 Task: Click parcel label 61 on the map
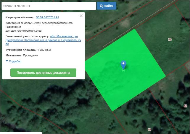click(x=149, y=129)
